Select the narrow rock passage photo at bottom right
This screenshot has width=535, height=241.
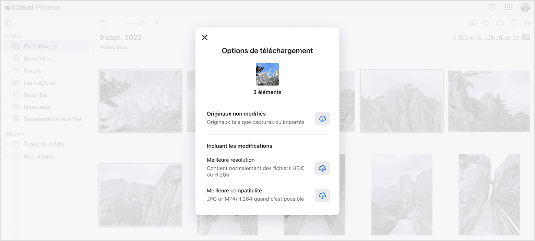pyautogui.click(x=489, y=195)
